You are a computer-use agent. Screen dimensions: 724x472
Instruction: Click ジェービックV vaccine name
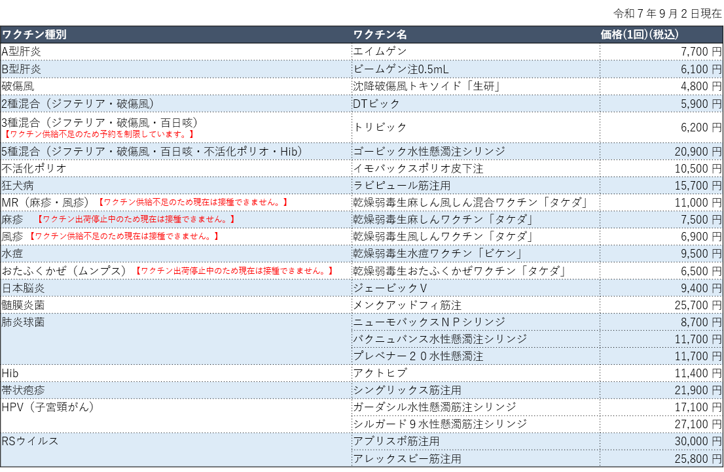click(390, 288)
